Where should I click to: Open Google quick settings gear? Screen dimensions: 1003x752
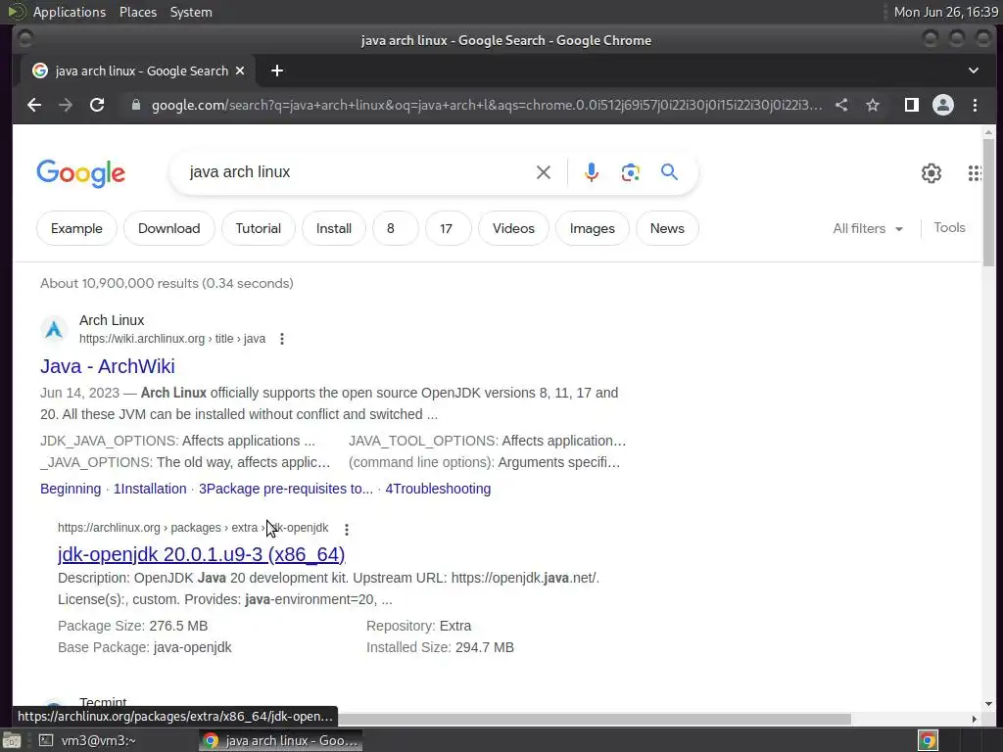coord(931,173)
